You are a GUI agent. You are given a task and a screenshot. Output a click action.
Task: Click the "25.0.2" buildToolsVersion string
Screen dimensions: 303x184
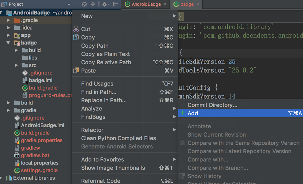tap(243, 70)
